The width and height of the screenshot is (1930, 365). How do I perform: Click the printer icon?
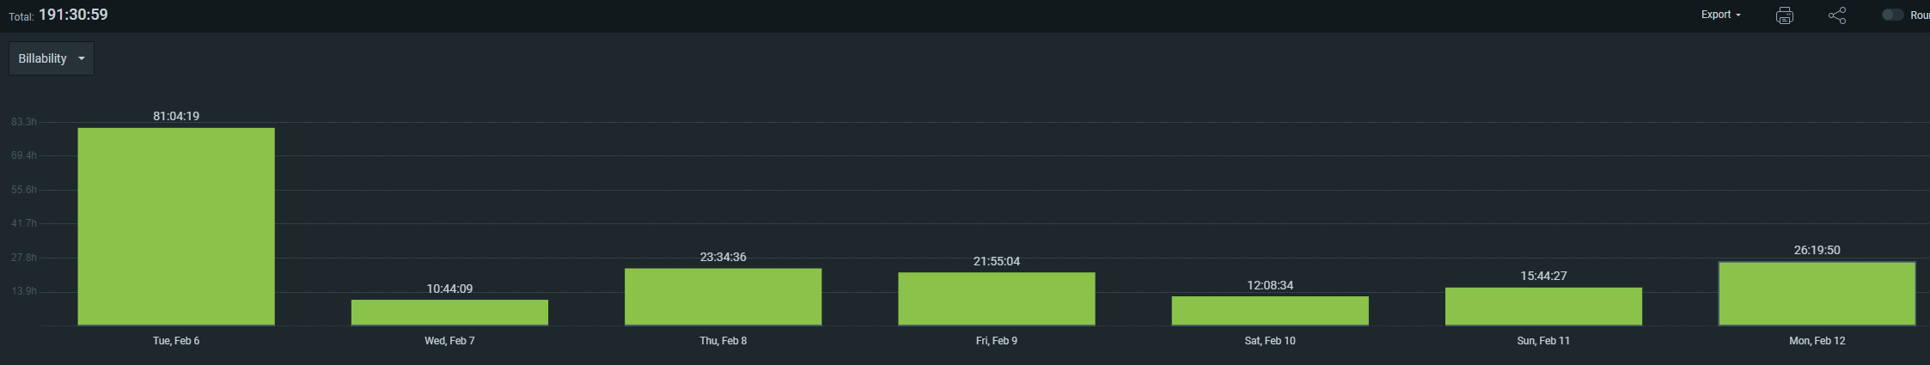point(1784,15)
